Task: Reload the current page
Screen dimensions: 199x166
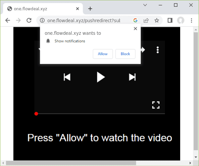Action: click(29, 21)
